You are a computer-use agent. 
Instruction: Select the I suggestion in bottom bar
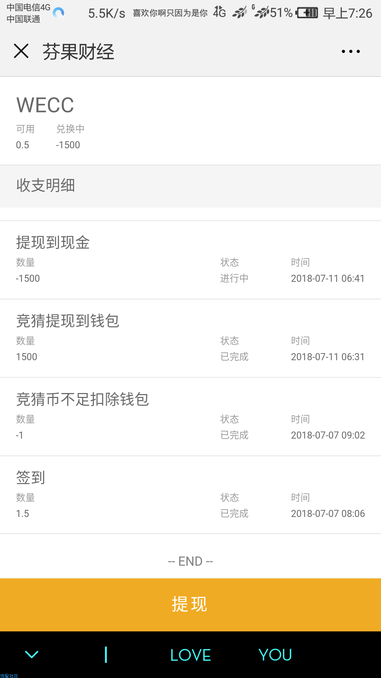coord(106,655)
